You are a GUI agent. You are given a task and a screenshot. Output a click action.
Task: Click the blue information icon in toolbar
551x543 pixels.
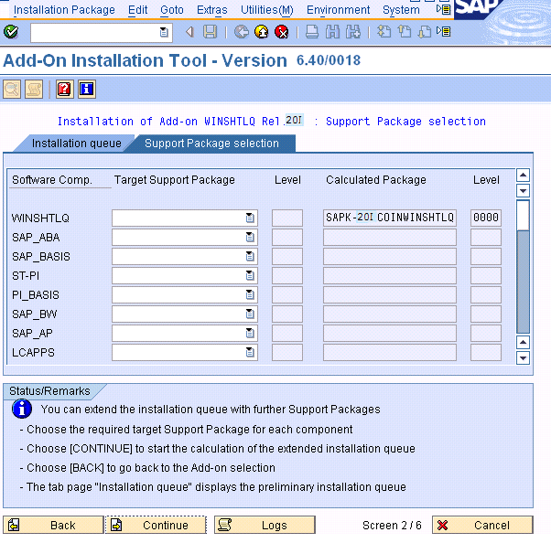click(87, 90)
